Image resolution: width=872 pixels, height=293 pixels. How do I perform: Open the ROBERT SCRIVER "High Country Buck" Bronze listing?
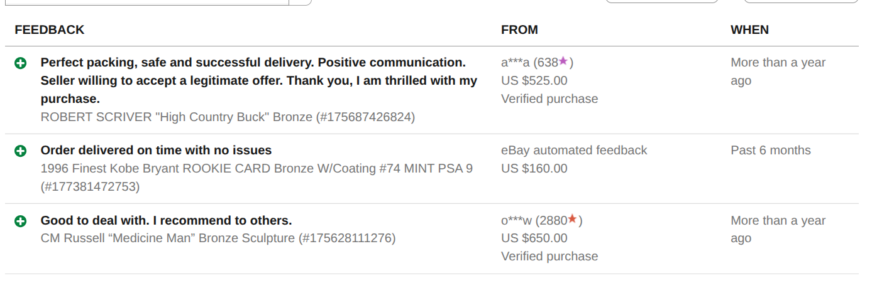(228, 117)
